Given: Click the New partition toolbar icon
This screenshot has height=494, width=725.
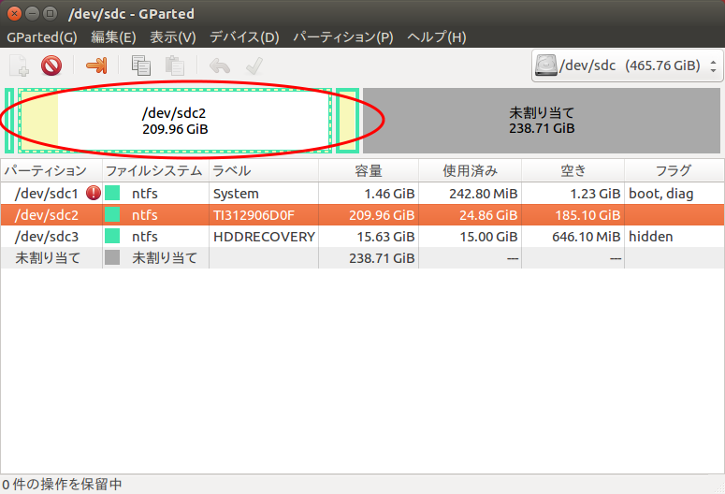Looking at the screenshot, I should 19,65.
